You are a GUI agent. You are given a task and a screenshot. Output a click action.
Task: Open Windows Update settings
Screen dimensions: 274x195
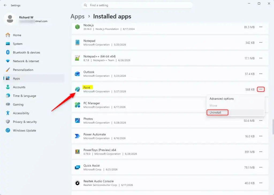pos(34,130)
